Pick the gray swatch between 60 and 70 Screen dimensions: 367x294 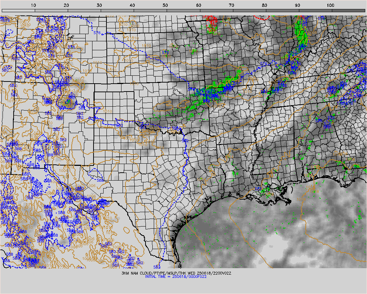tap(216, 10)
